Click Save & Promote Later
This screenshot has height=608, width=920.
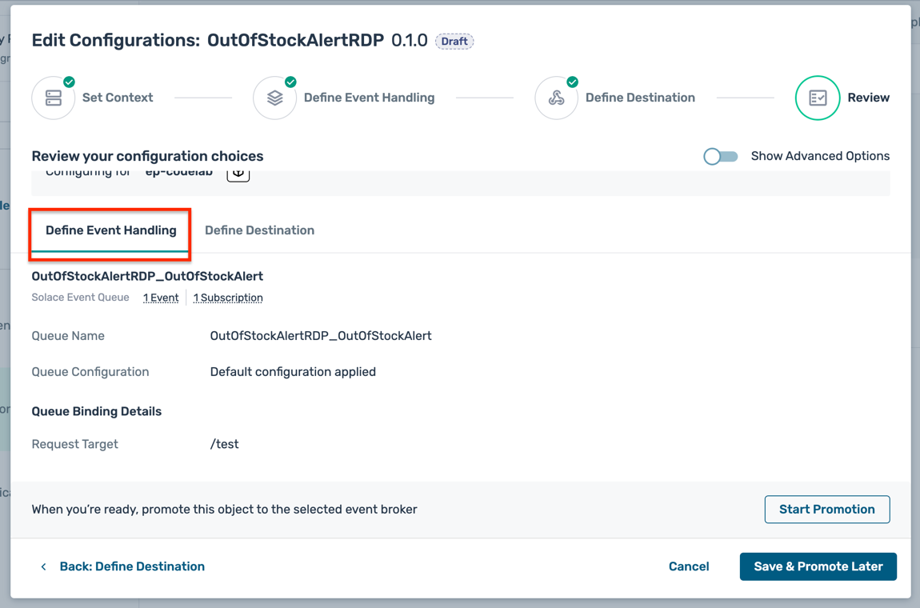coord(818,566)
